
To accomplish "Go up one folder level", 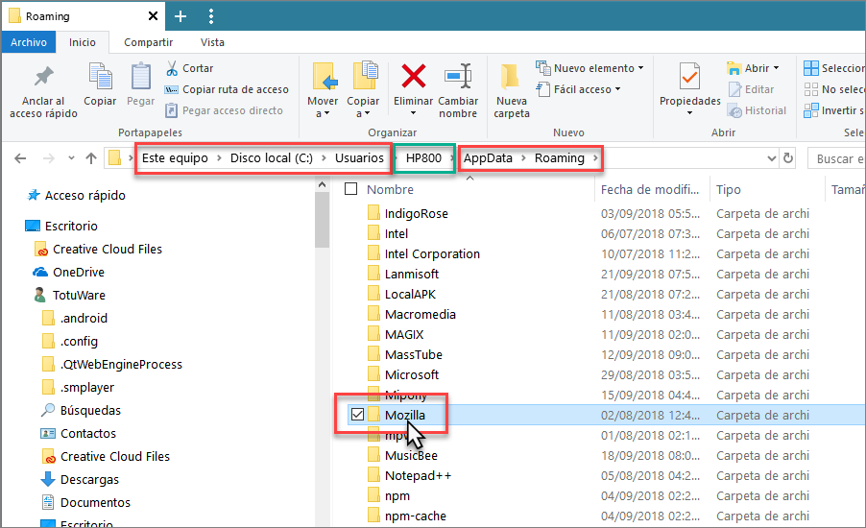I will point(91,158).
